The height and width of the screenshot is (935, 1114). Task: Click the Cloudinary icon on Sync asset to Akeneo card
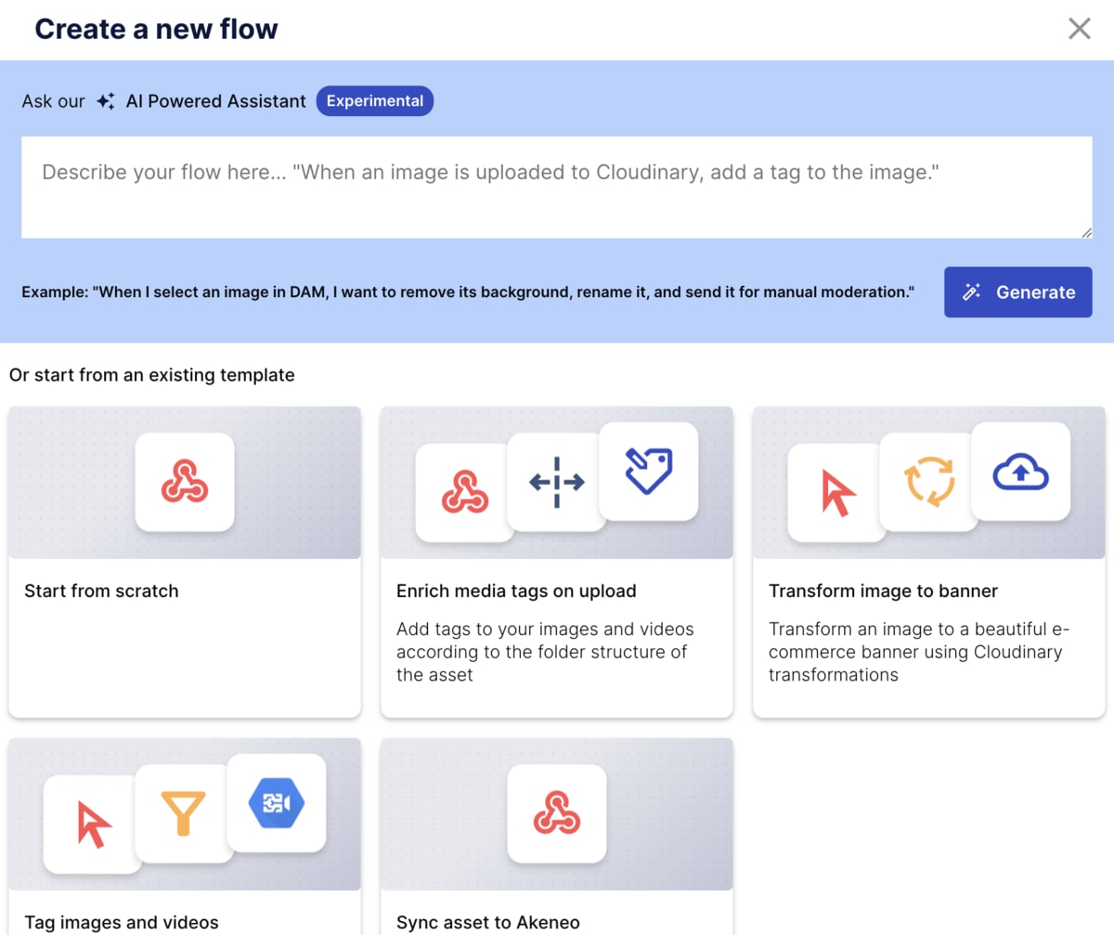coord(556,813)
